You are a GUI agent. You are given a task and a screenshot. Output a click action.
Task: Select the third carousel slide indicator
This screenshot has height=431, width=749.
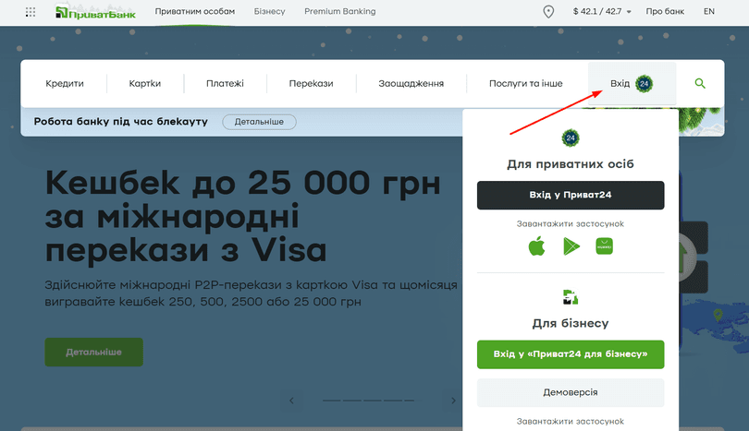point(372,401)
